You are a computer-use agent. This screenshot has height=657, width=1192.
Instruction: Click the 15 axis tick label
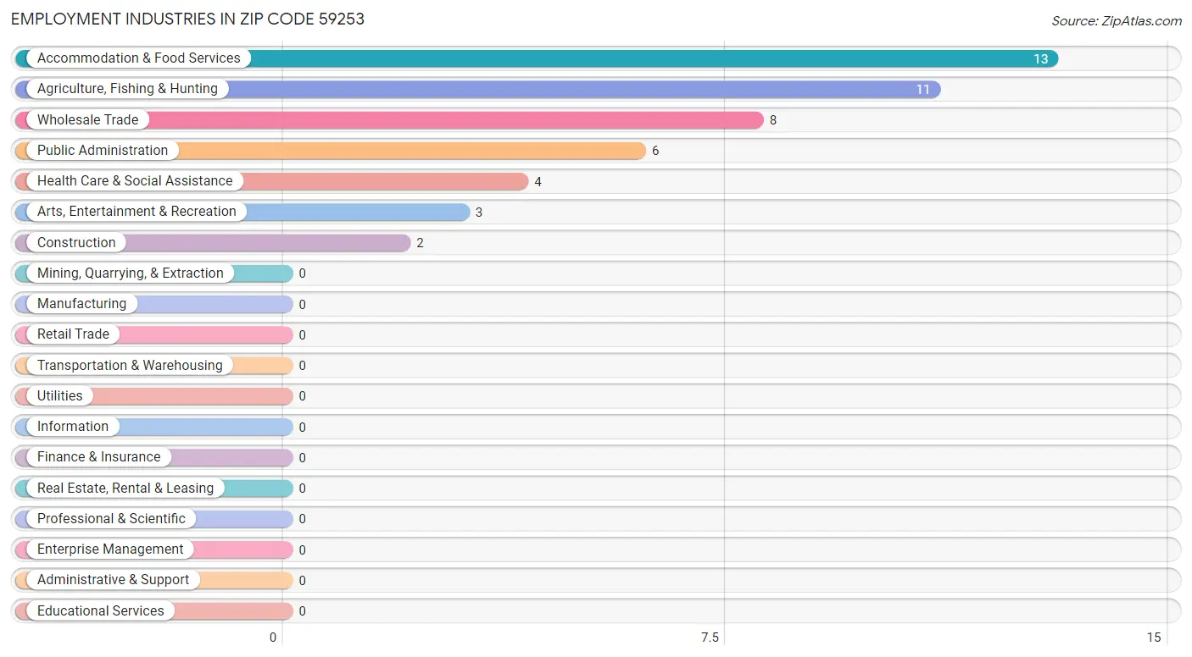[1153, 638]
